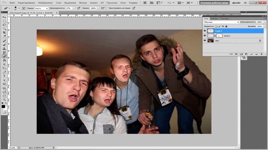268x150 pixels.
Task: Delete the selected layer
Action: (x=261, y=54)
